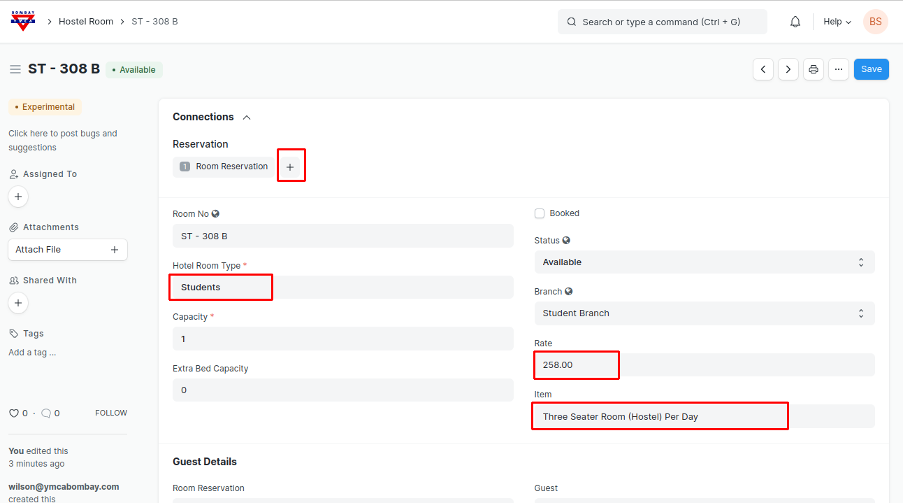The width and height of the screenshot is (903, 503).
Task: Enable the Booked checkbox
Action: click(540, 213)
